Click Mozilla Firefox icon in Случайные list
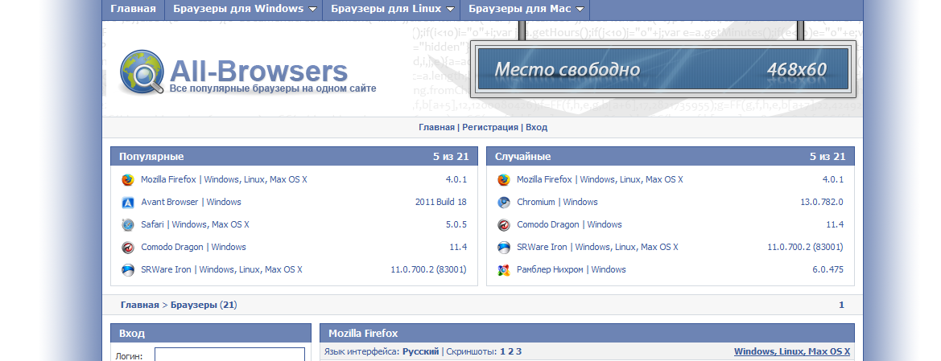 pos(504,180)
